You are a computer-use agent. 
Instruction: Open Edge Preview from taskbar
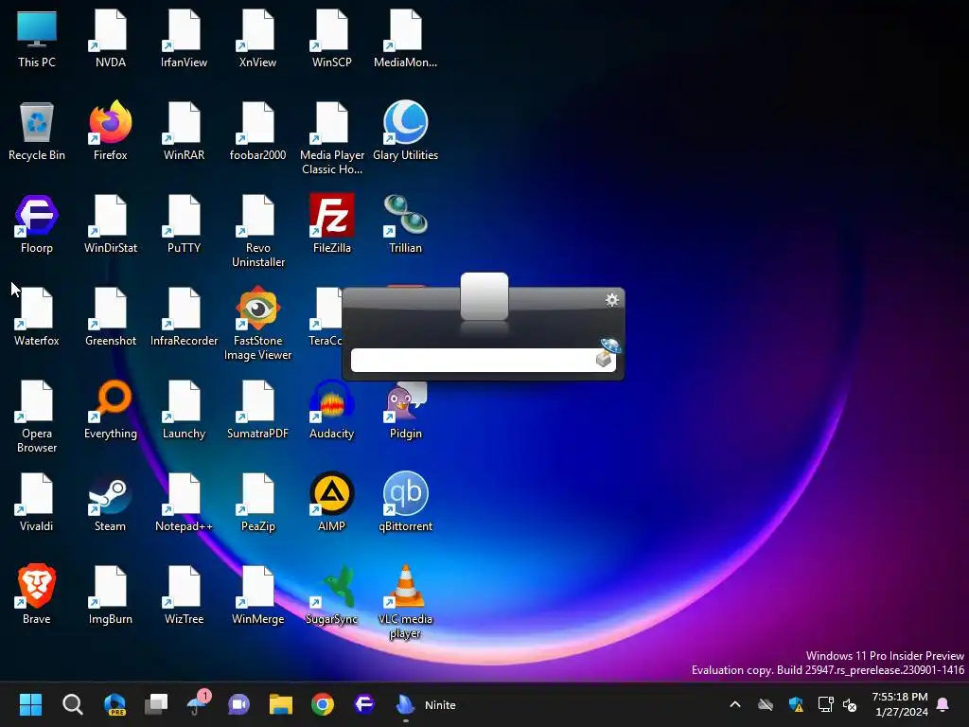tap(115, 704)
